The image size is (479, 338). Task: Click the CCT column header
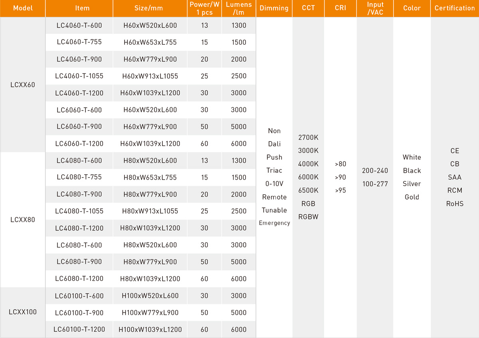click(308, 8)
